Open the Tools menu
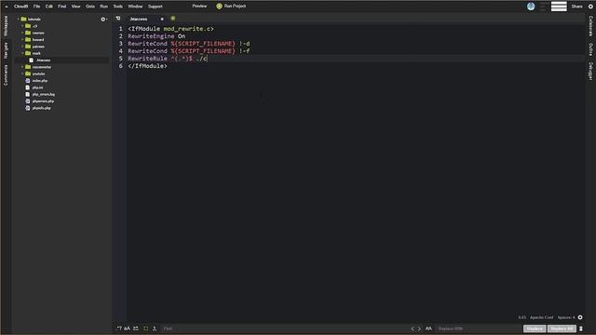This screenshot has width=596, height=335. pos(118,7)
